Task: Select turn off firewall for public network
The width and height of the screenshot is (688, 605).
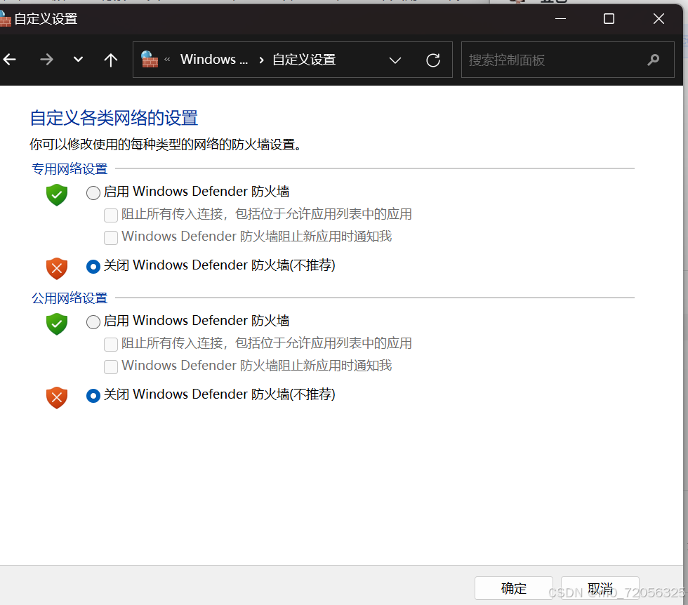Action: click(x=93, y=396)
